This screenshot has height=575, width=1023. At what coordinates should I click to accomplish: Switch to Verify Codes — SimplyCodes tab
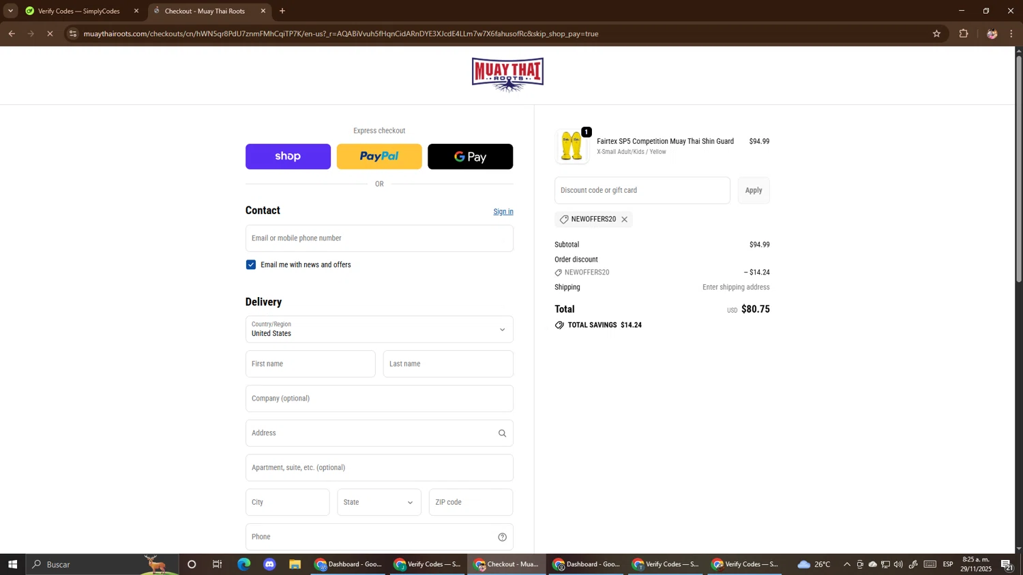pyautogui.click(x=78, y=11)
